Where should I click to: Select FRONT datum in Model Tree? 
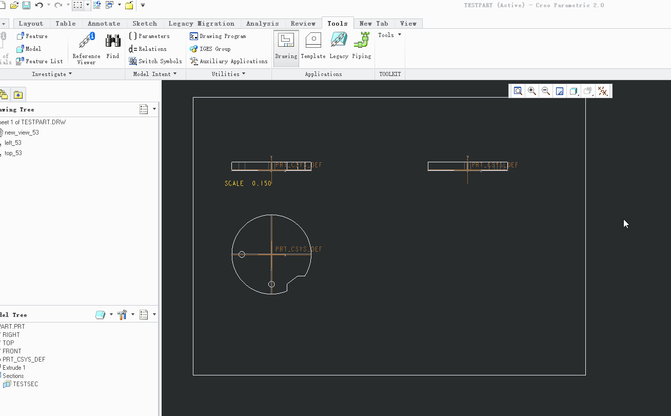(x=12, y=351)
